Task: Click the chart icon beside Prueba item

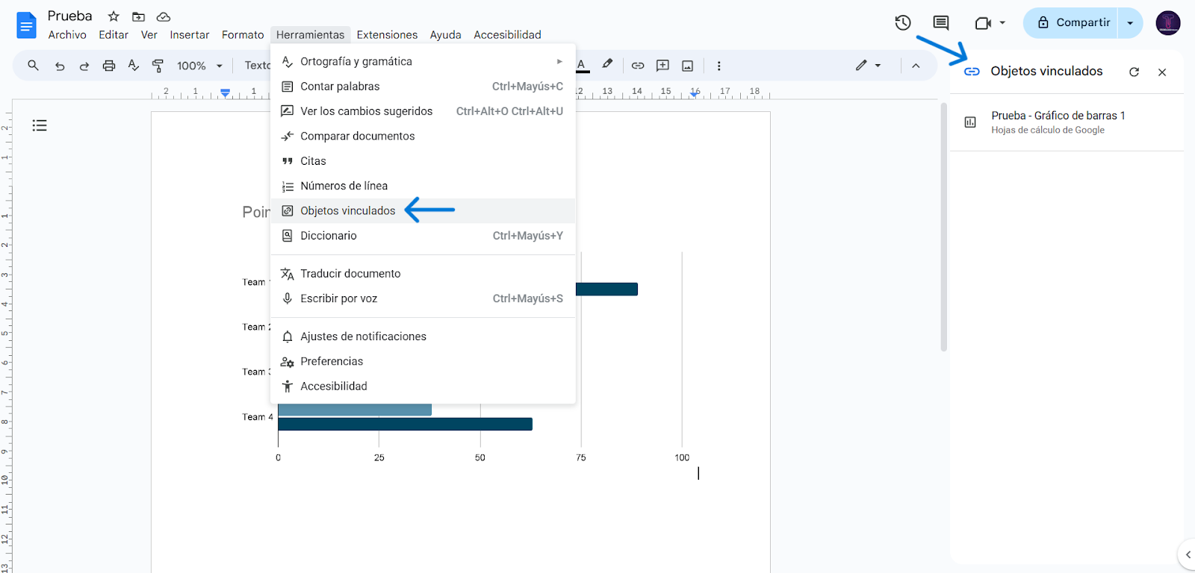Action: click(x=970, y=122)
